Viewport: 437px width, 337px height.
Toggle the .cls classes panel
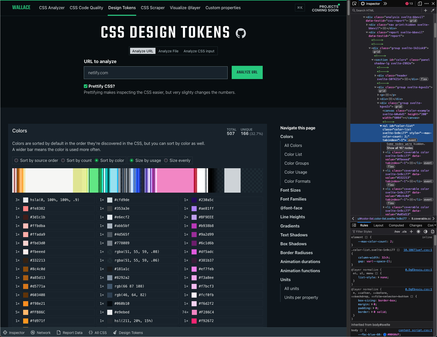point(404,232)
